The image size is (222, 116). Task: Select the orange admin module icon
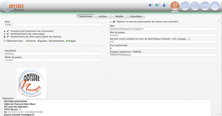tap(175, 6)
